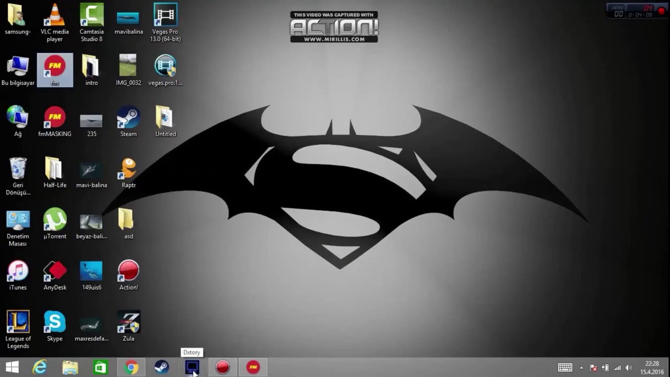Image resolution: width=670 pixels, height=377 pixels.
Task: Launch the AnyDesk shortcut
Action: [54, 275]
